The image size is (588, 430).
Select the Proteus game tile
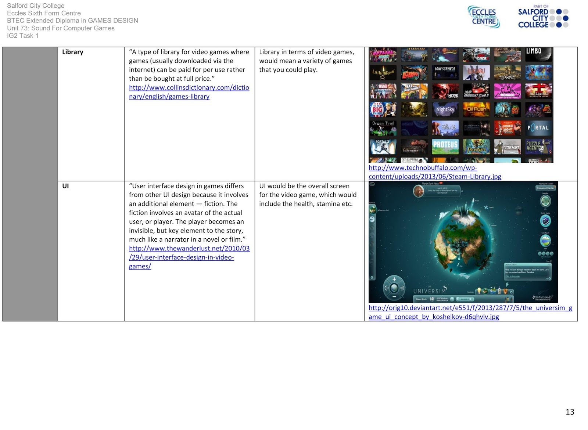pos(445,146)
